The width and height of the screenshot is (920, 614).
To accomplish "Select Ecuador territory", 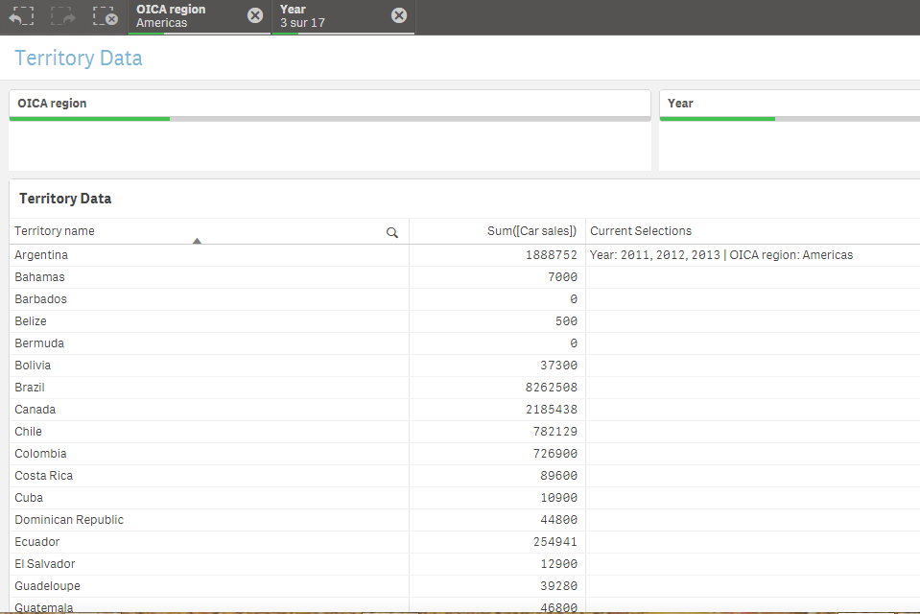I will tap(37, 542).
